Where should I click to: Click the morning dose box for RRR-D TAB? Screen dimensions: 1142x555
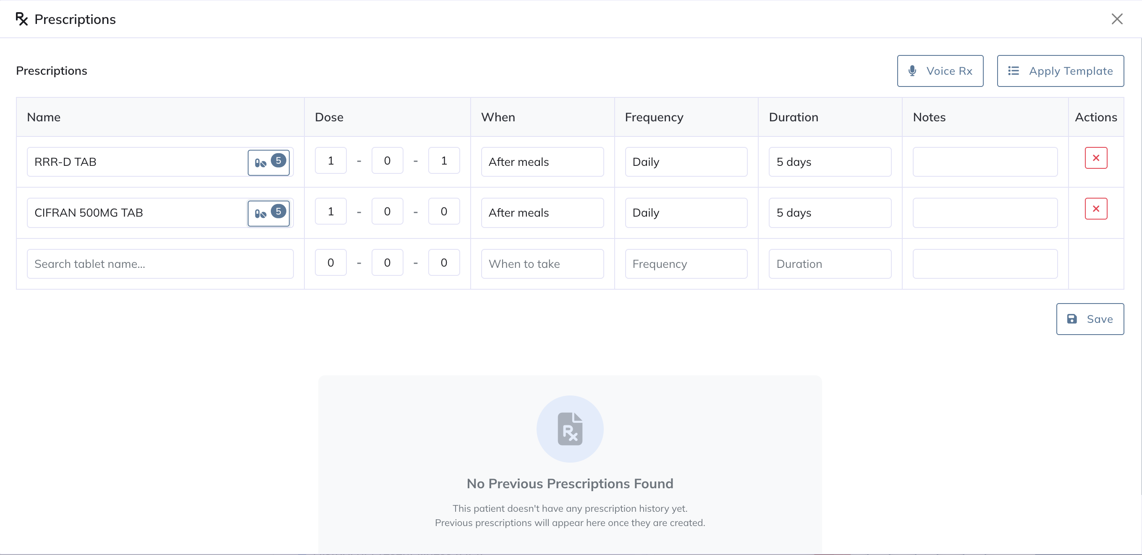click(x=331, y=161)
